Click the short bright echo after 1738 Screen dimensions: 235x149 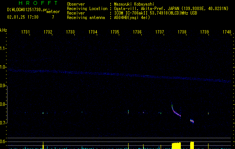pyautogui.click(x=192, y=121)
